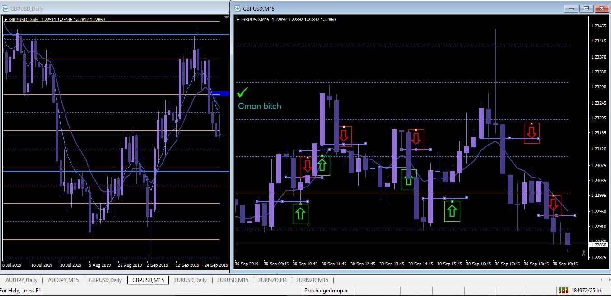Select the white horizontal line at 1.22860

401,250
